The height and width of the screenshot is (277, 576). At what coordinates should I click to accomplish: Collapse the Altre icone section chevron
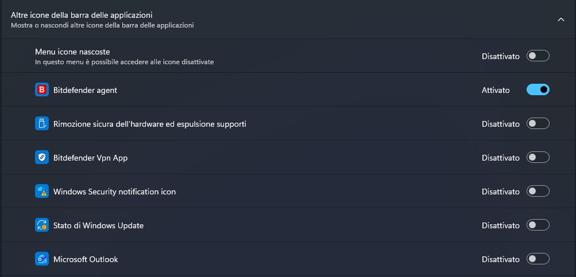coord(561,19)
